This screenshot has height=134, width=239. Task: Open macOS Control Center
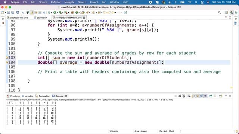[x=202, y=2]
